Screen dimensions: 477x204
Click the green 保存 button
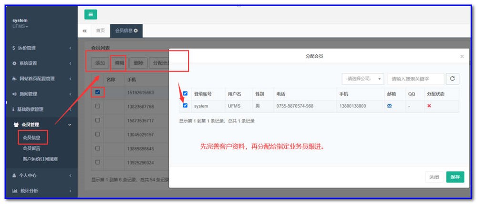tap(455, 177)
